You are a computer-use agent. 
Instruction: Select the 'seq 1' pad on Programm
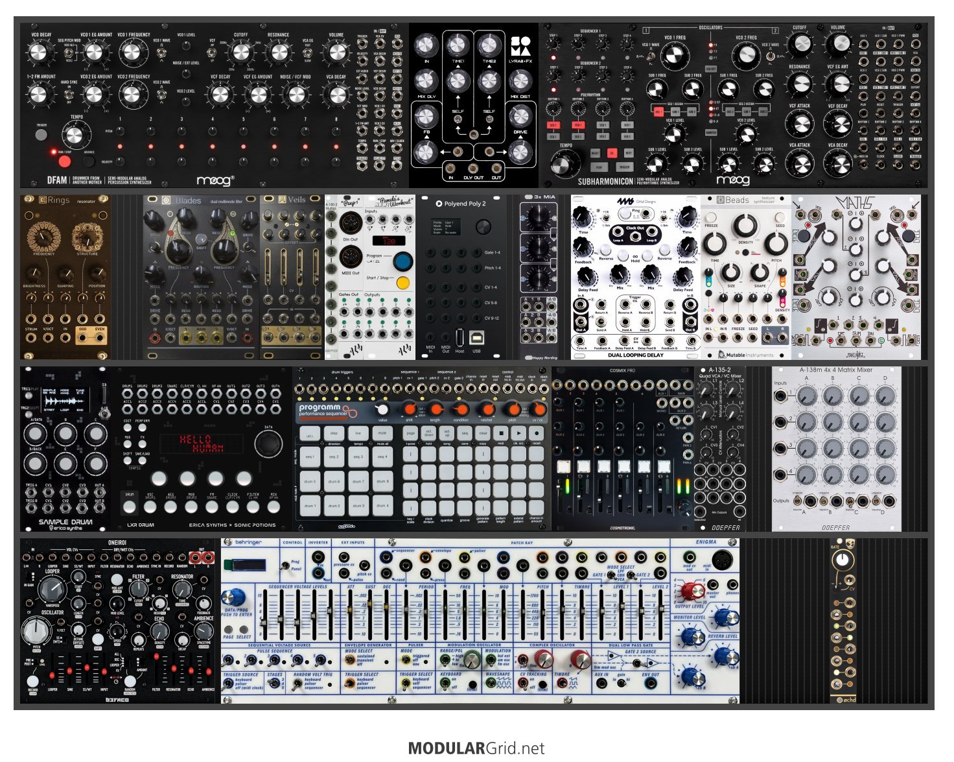[310, 457]
